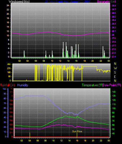122x144 pixels.
Task: Click the 100 humidity axis value
Action: [x=4, y=89]
